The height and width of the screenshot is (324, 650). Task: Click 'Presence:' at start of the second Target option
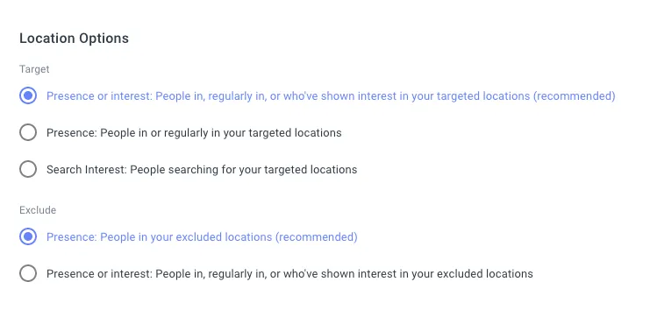coord(72,133)
